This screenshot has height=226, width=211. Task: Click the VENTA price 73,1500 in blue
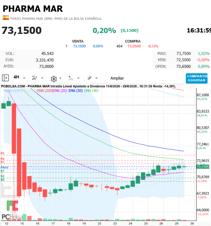(79, 46)
